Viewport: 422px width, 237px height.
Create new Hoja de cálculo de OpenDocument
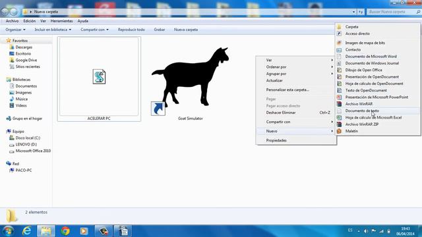(378, 84)
